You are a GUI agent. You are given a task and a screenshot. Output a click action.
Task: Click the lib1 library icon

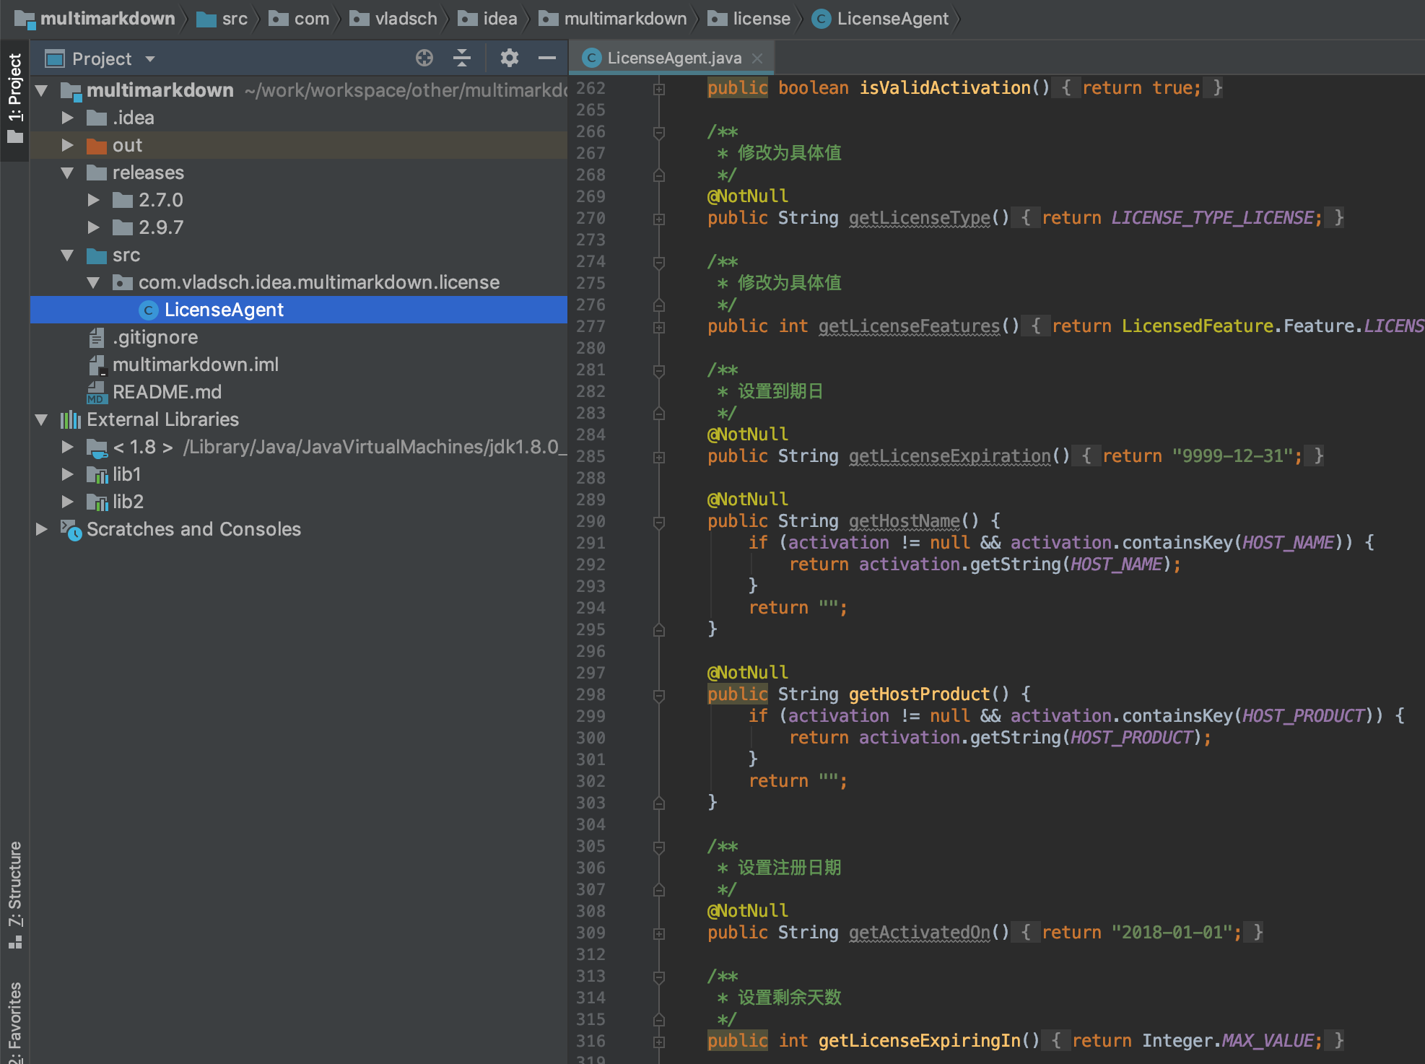click(x=97, y=474)
